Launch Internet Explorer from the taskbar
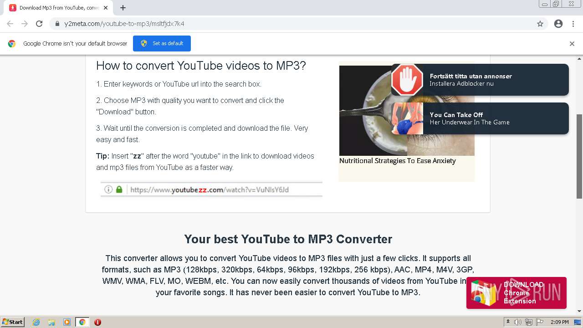583x328 pixels. 36,322
